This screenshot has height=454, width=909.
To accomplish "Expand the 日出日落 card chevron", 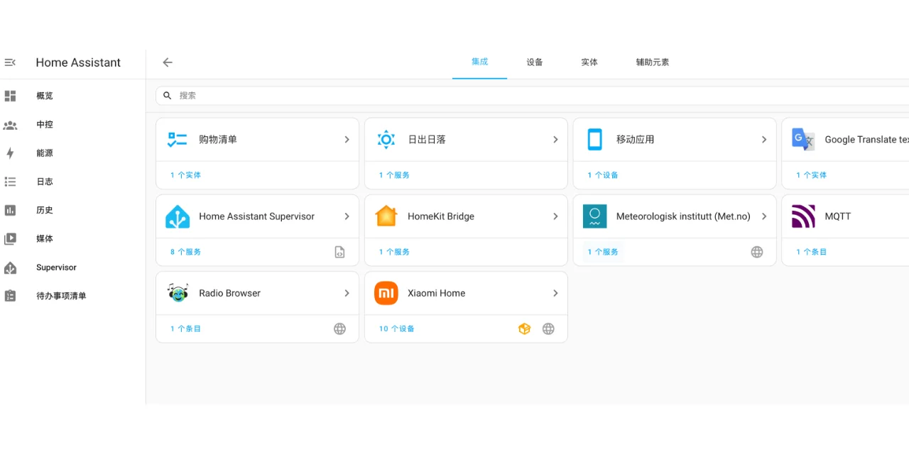I will tap(556, 139).
